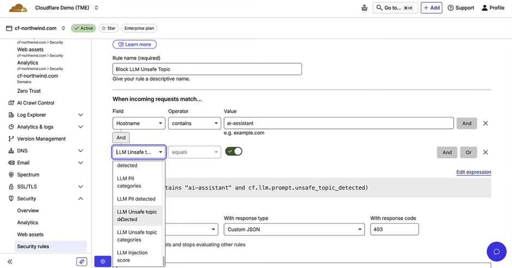The height and width of the screenshot is (268, 512).
Task: Star the cf-northwind.com domain
Action: 108,28
